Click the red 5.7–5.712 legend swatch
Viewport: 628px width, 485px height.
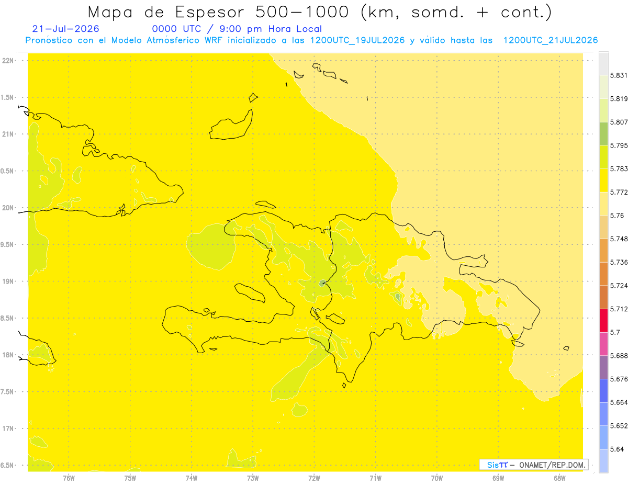click(603, 320)
